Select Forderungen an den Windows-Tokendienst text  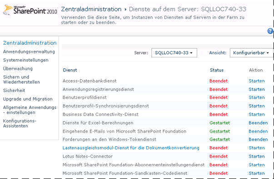coord(110,139)
